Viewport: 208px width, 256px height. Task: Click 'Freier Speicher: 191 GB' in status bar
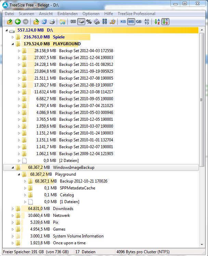click(24, 252)
